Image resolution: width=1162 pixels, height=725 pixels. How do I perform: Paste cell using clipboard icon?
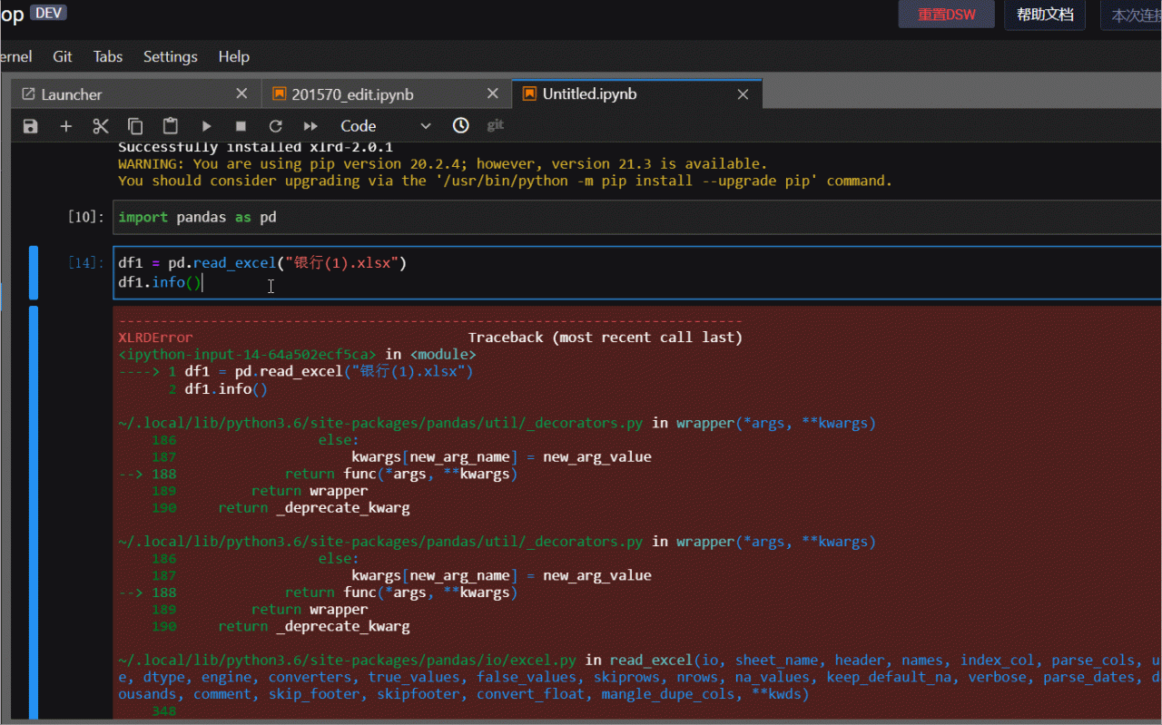[x=170, y=126]
